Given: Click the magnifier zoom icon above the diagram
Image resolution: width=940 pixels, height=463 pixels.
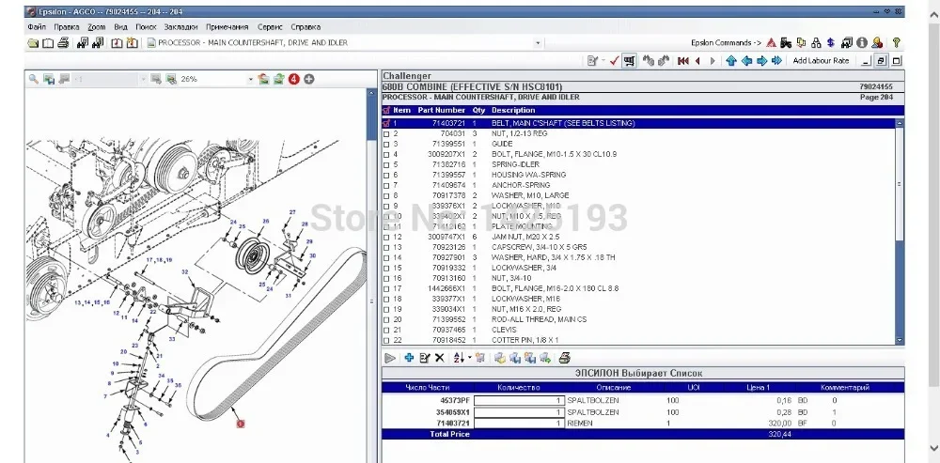Looking at the screenshot, I should (x=34, y=79).
